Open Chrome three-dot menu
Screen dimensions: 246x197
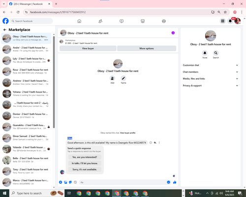click(242, 12)
